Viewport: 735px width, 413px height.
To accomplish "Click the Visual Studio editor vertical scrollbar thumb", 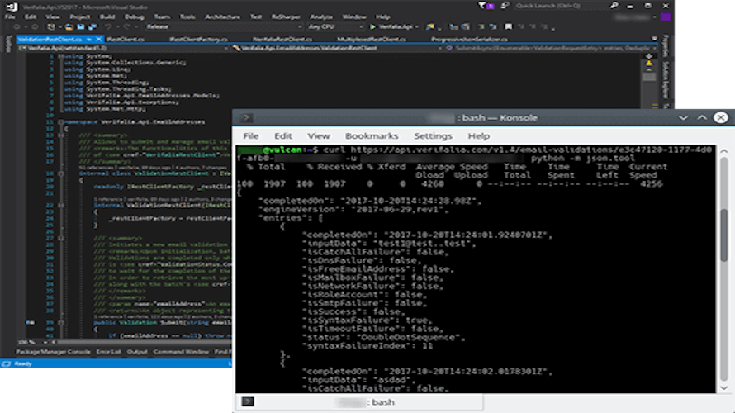I will point(649,77).
